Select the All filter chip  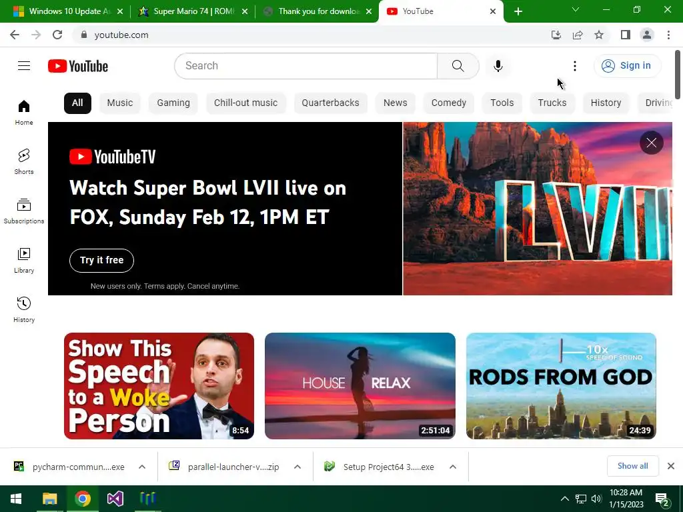[77, 103]
